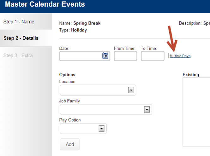Click the Pay Option field label
This screenshot has width=210, height=156.
(x=70, y=120)
